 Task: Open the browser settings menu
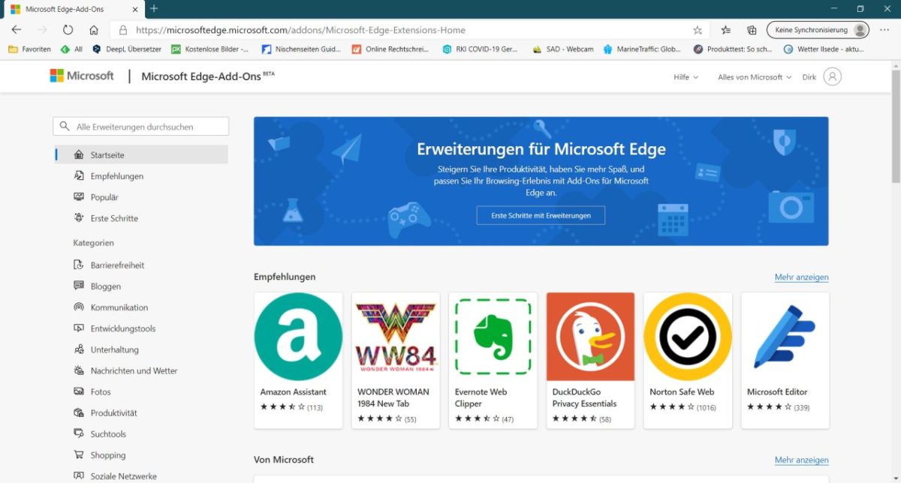tap(884, 29)
